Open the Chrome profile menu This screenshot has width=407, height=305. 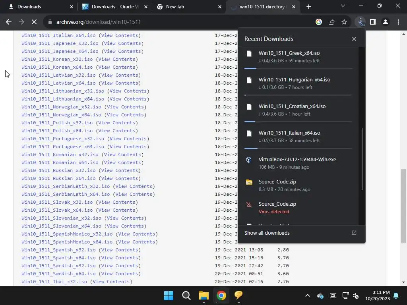click(386, 22)
